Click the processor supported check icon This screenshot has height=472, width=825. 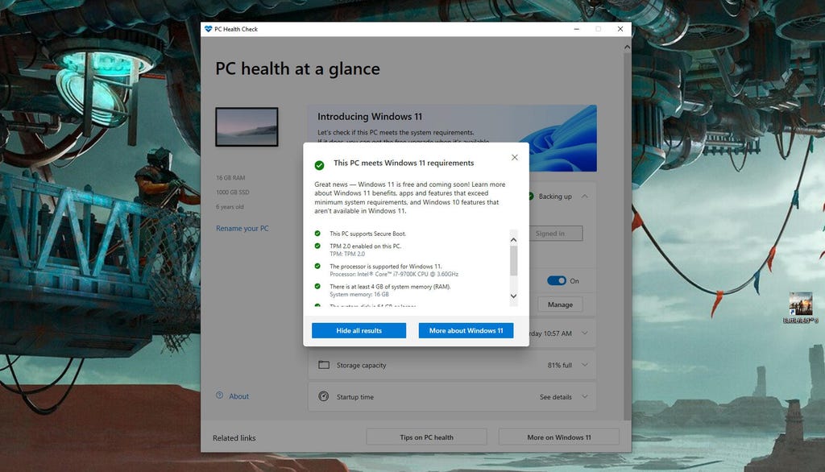point(317,266)
